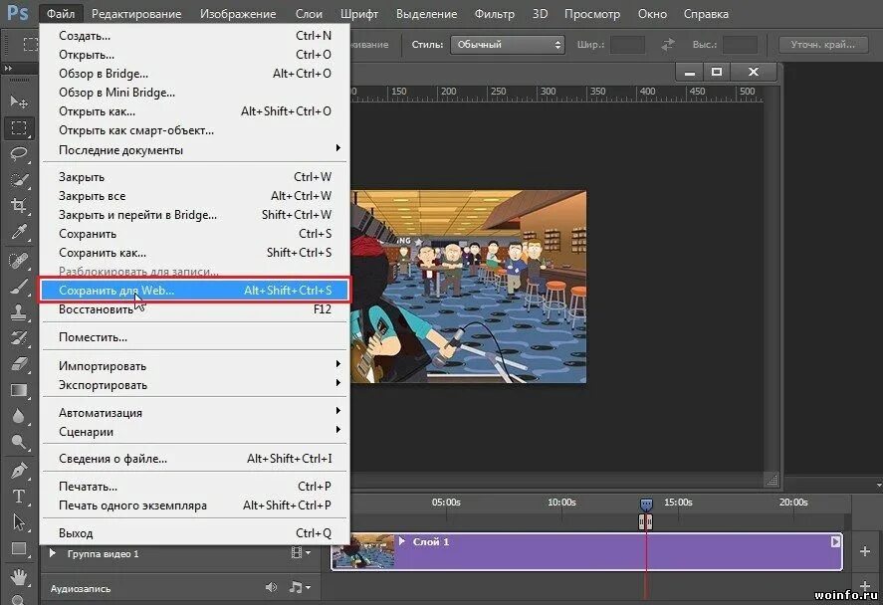This screenshot has height=605, width=883.
Task: Open the audio track music note menu
Action: [300, 587]
